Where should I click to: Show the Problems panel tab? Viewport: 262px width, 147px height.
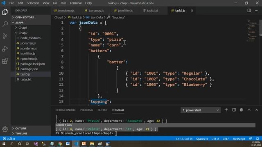pos(86,110)
